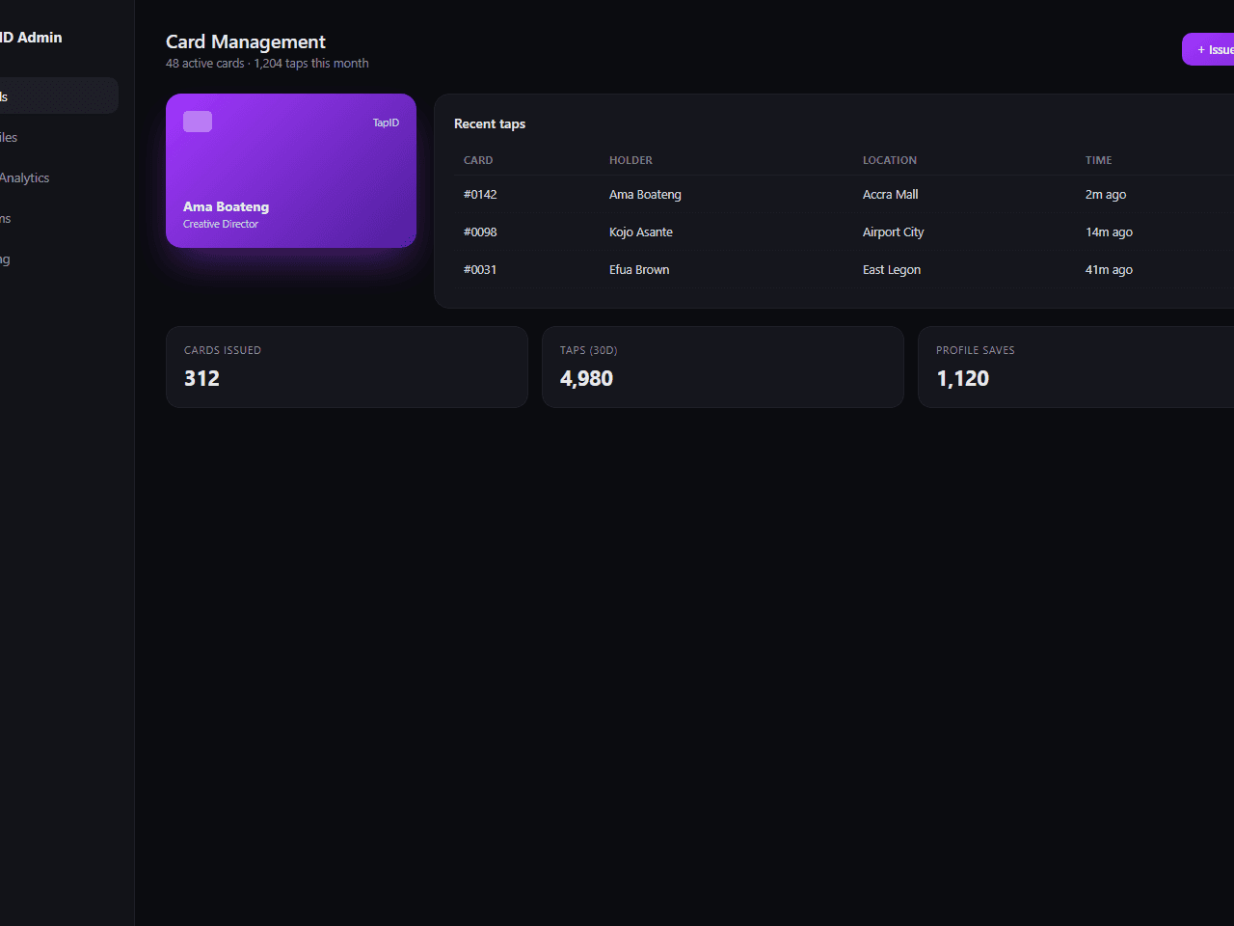Click the Recent taps panel heading
The height and width of the screenshot is (926, 1234).
click(x=490, y=123)
